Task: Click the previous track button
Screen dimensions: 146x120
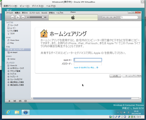Action: 12,17
